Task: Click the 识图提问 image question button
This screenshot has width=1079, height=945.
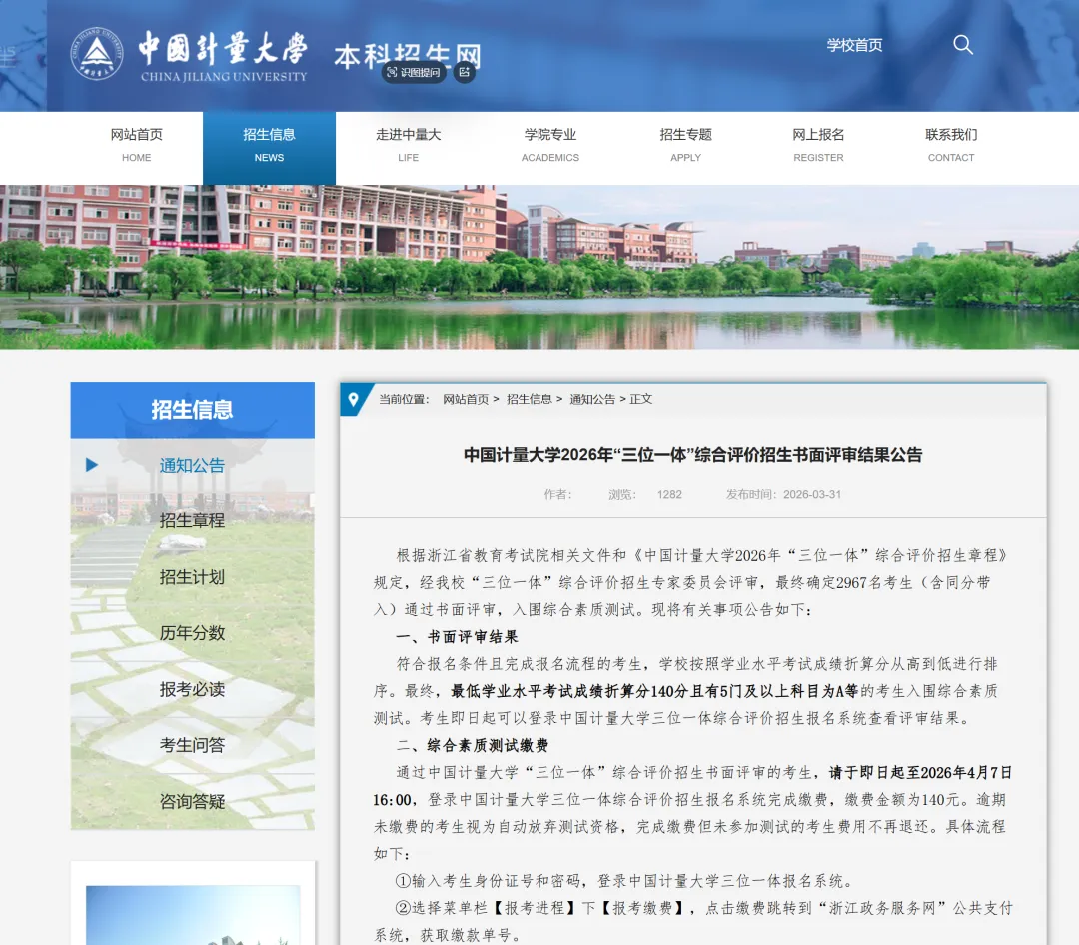Action: pyautogui.click(x=414, y=72)
